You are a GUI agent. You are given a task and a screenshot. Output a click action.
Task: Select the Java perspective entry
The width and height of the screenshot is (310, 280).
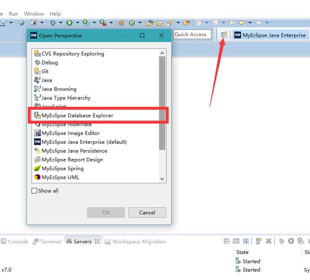click(95, 80)
